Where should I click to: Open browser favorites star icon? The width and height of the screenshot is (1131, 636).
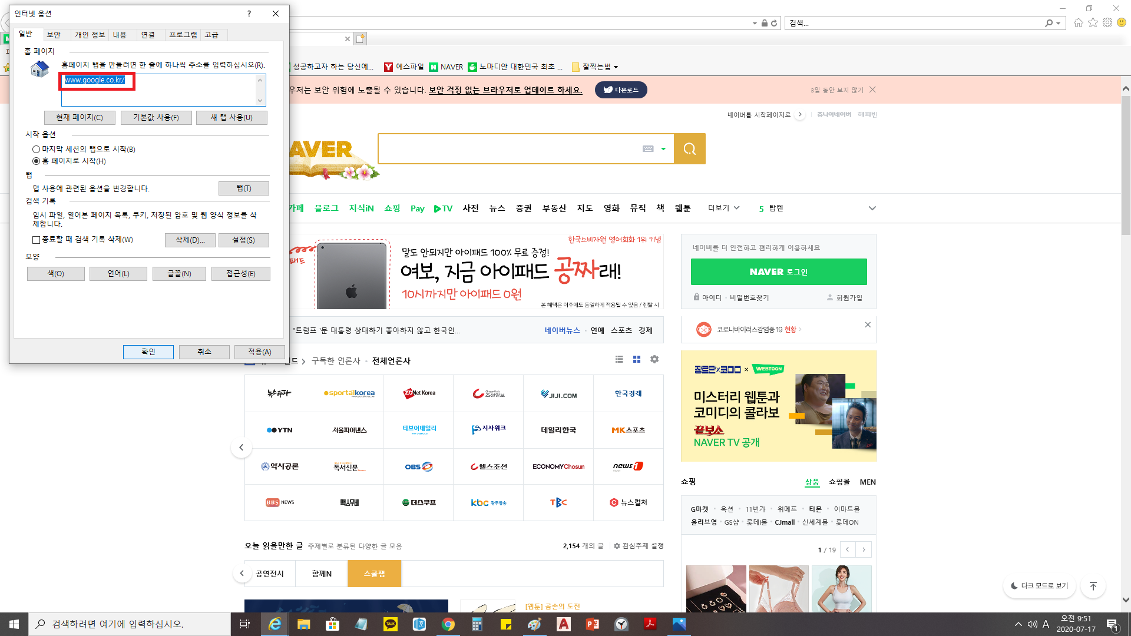click(1093, 23)
